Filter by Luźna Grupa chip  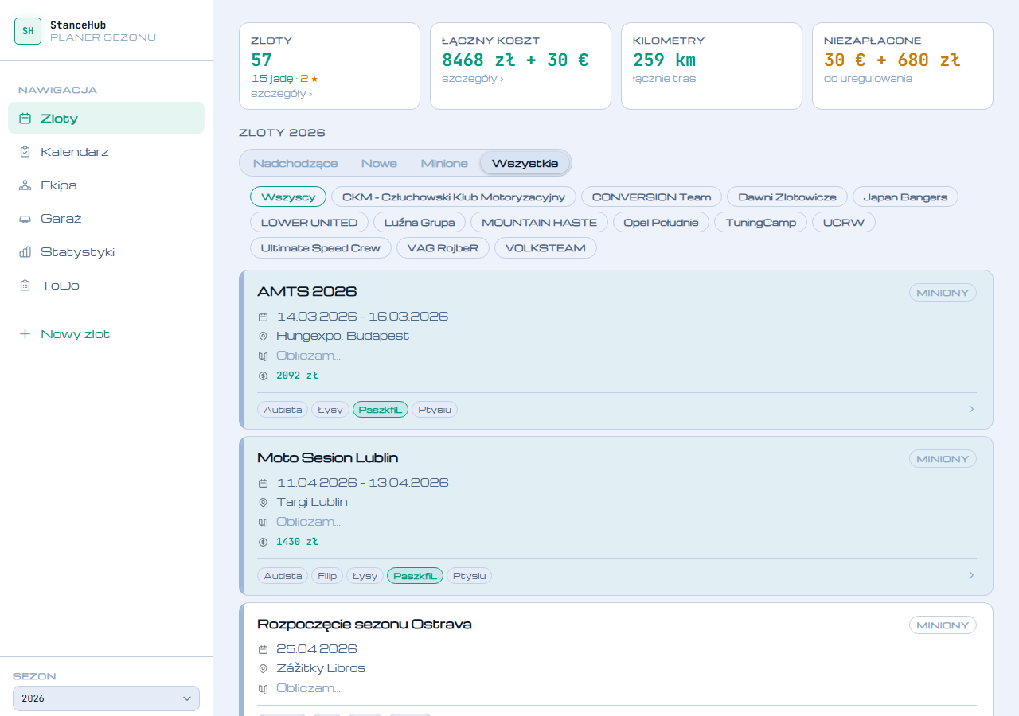pos(420,222)
